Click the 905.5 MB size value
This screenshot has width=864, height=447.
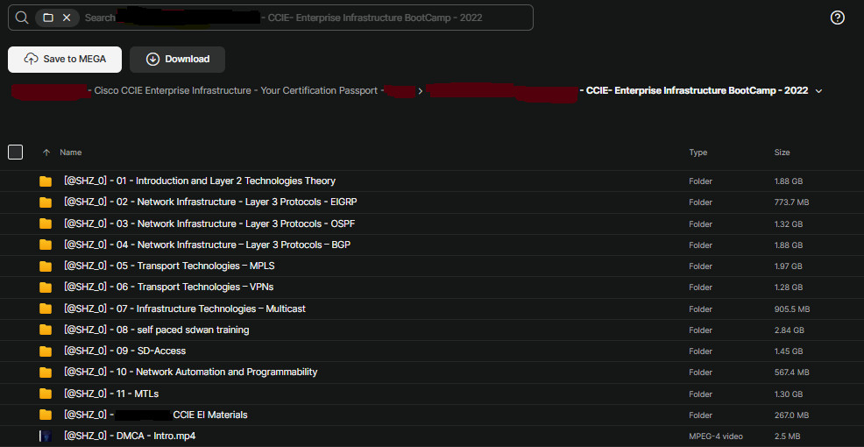coord(792,309)
